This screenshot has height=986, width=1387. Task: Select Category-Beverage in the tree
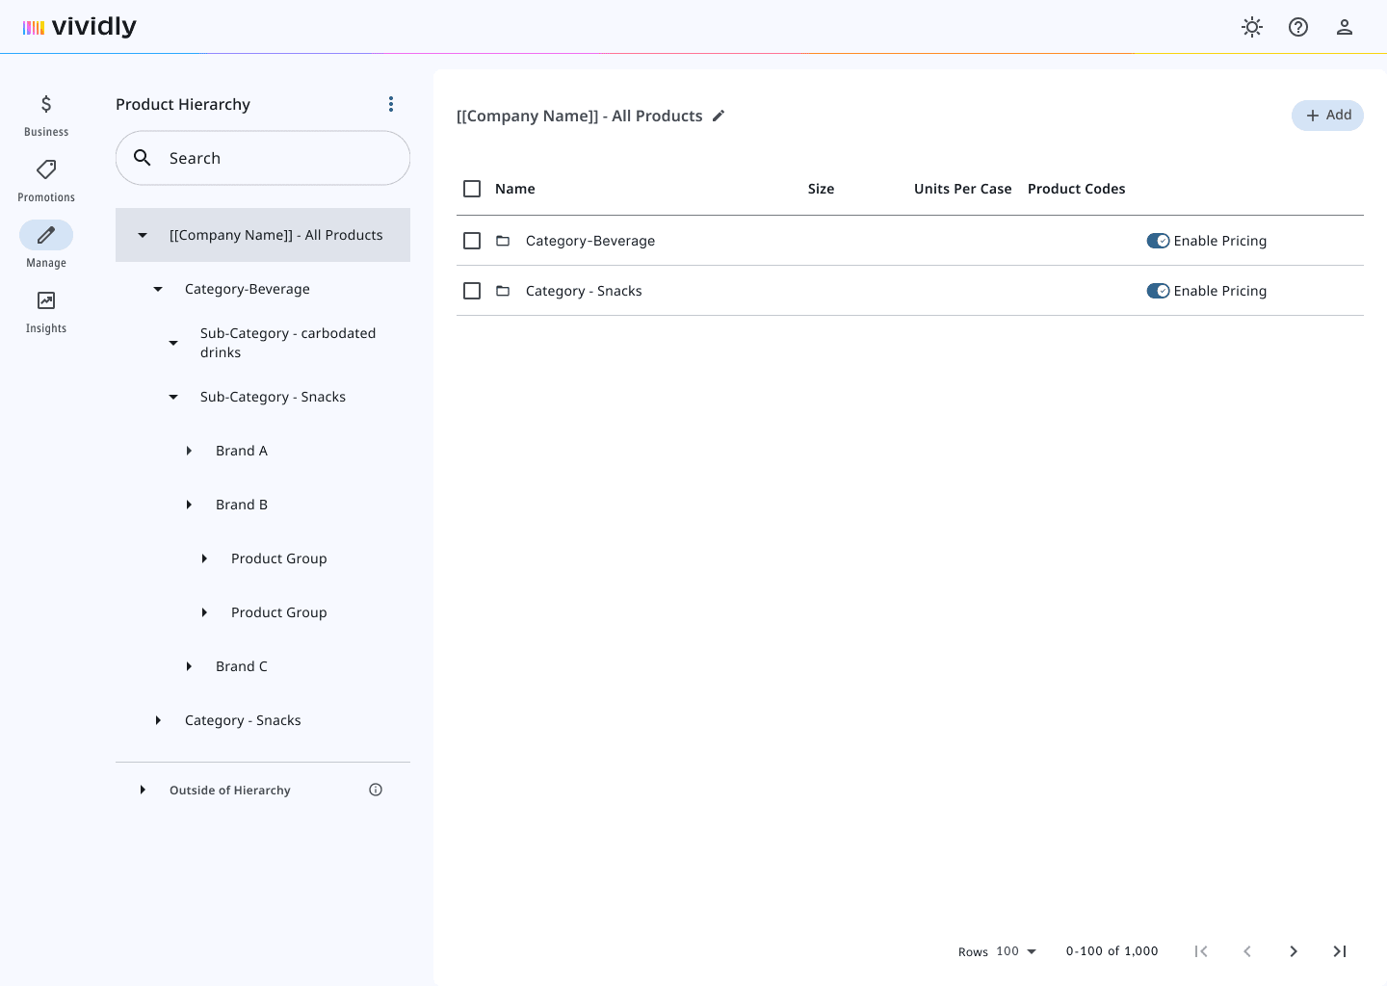pyautogui.click(x=248, y=289)
